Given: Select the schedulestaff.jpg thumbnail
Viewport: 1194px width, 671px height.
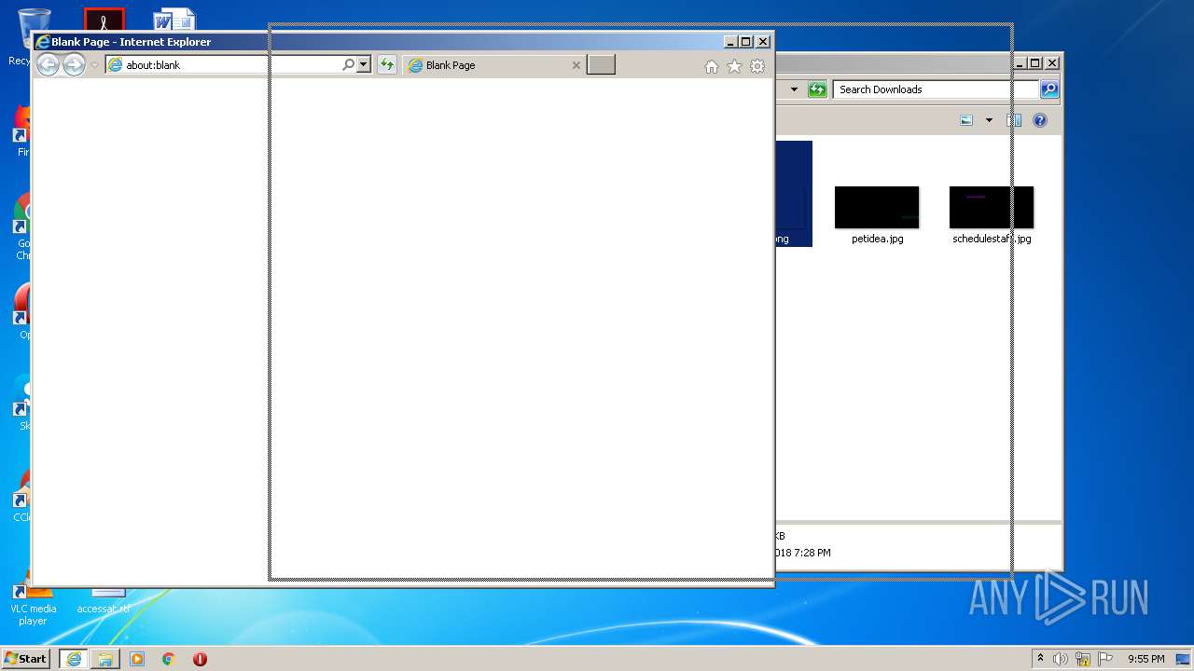Looking at the screenshot, I should click(992, 207).
